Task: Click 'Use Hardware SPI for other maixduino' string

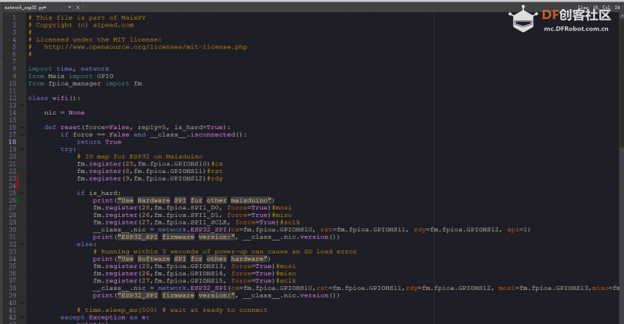Action: tap(195, 200)
